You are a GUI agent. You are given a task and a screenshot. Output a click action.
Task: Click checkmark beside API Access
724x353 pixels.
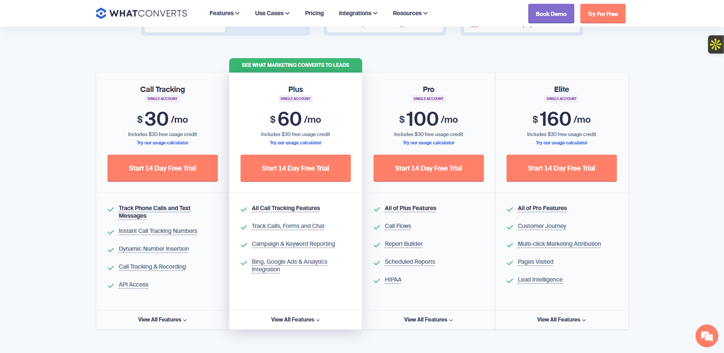(x=111, y=286)
